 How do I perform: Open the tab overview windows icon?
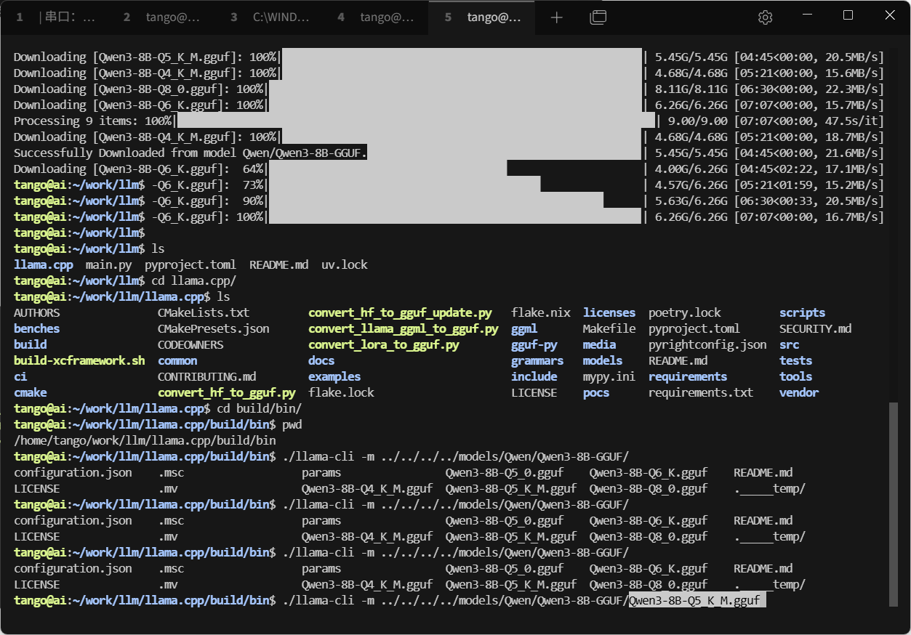598,17
